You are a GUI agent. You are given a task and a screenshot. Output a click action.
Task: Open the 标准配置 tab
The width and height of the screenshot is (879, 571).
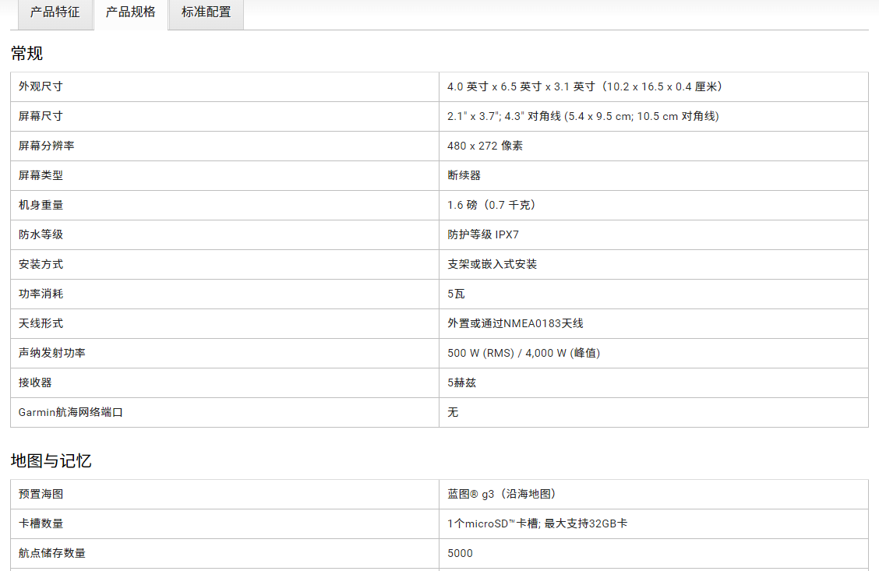tap(206, 12)
